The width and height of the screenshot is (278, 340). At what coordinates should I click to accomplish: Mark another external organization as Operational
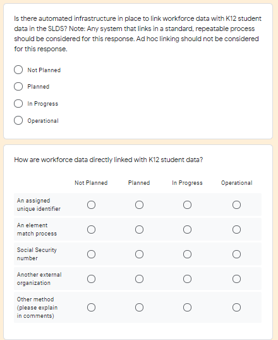237,279
